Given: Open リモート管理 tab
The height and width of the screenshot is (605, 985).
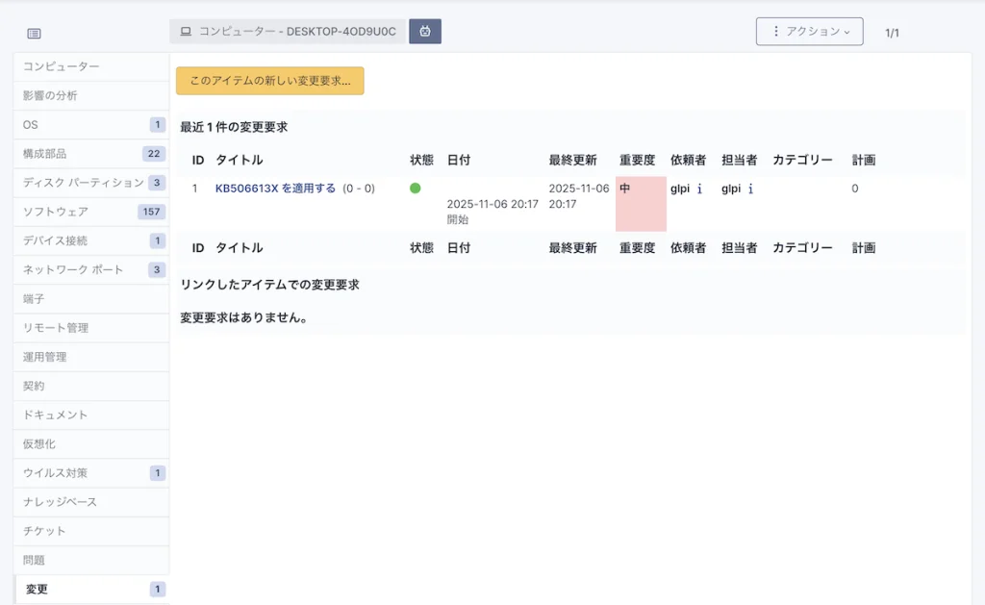Looking at the screenshot, I should 91,327.
